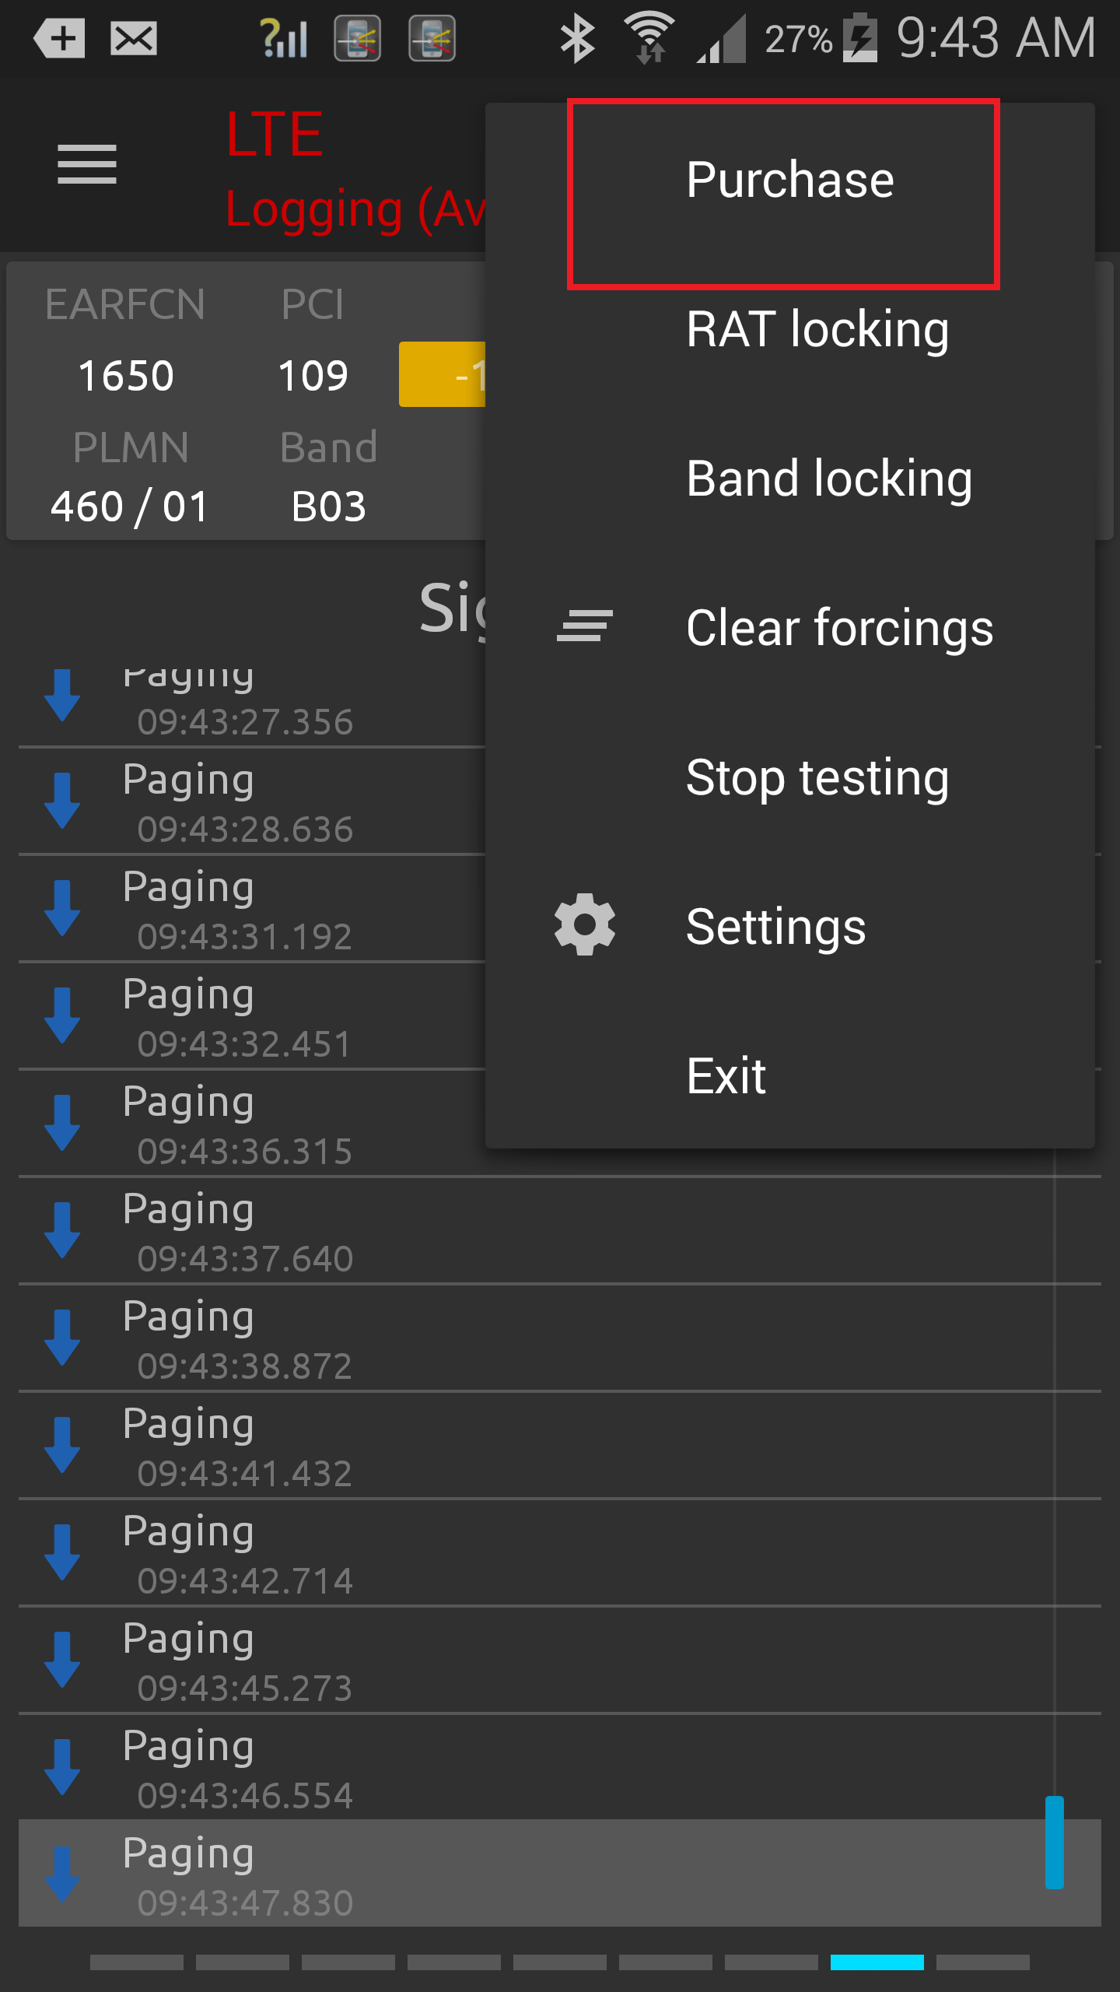Select the cyan active page indicator
Screen dimensions: 1120x1992
click(877, 1962)
